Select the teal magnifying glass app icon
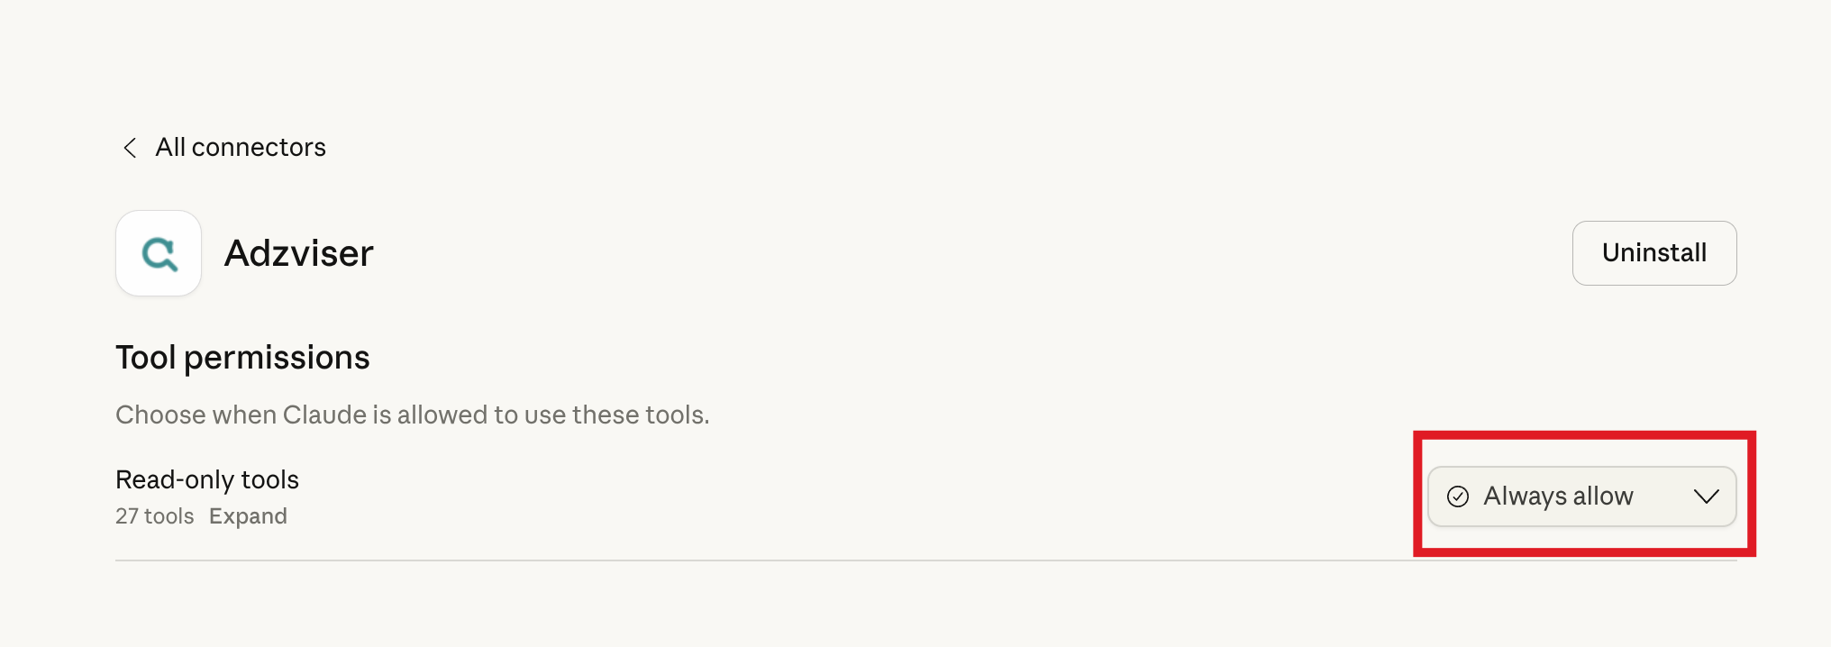The height and width of the screenshot is (647, 1831). (x=159, y=253)
